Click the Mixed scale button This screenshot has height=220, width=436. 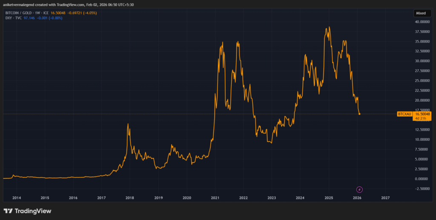click(x=422, y=13)
